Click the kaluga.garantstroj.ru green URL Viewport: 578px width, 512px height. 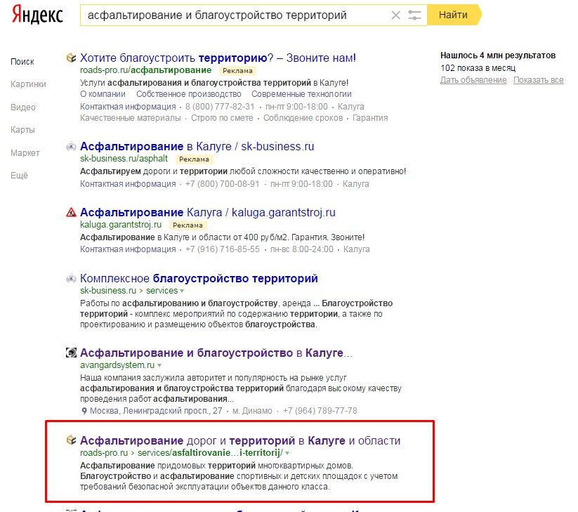[x=121, y=225]
